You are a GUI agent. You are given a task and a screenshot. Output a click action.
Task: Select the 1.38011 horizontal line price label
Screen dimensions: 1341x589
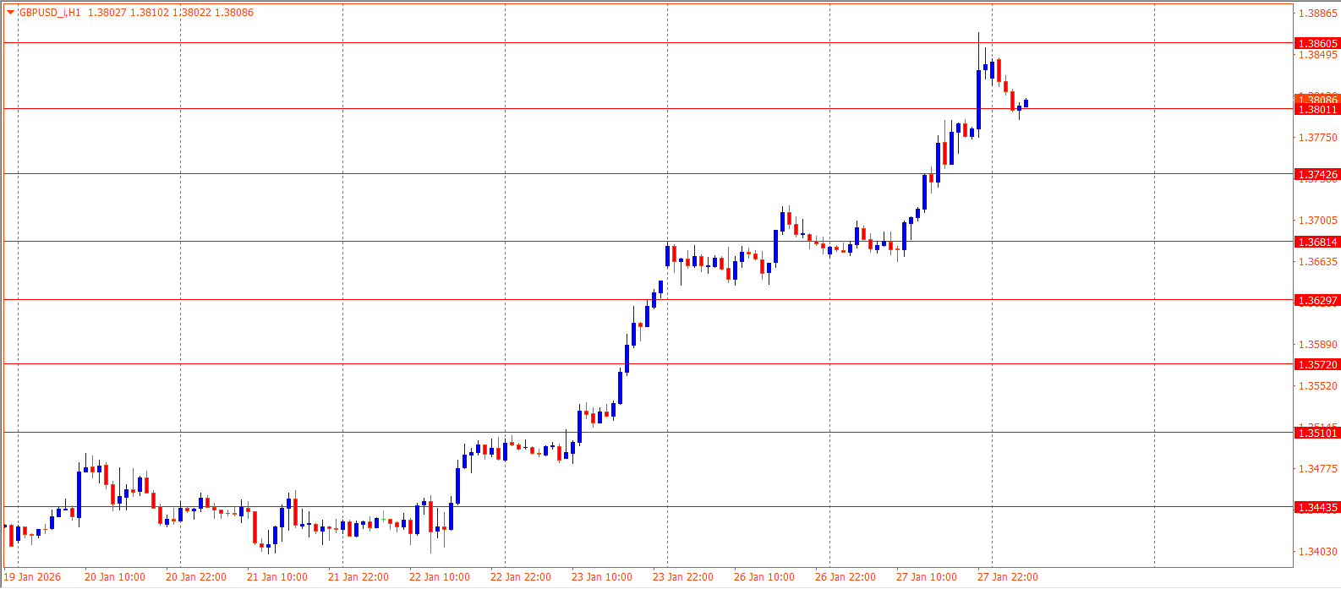(1317, 110)
